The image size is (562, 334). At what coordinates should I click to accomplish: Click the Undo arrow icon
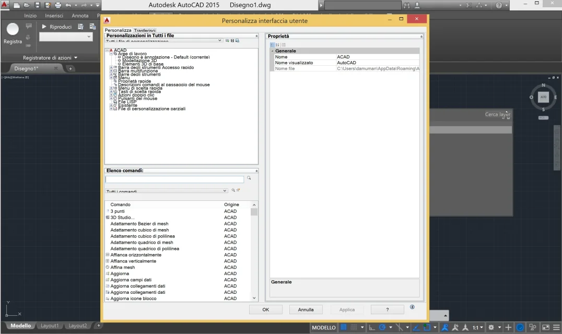pos(68,5)
